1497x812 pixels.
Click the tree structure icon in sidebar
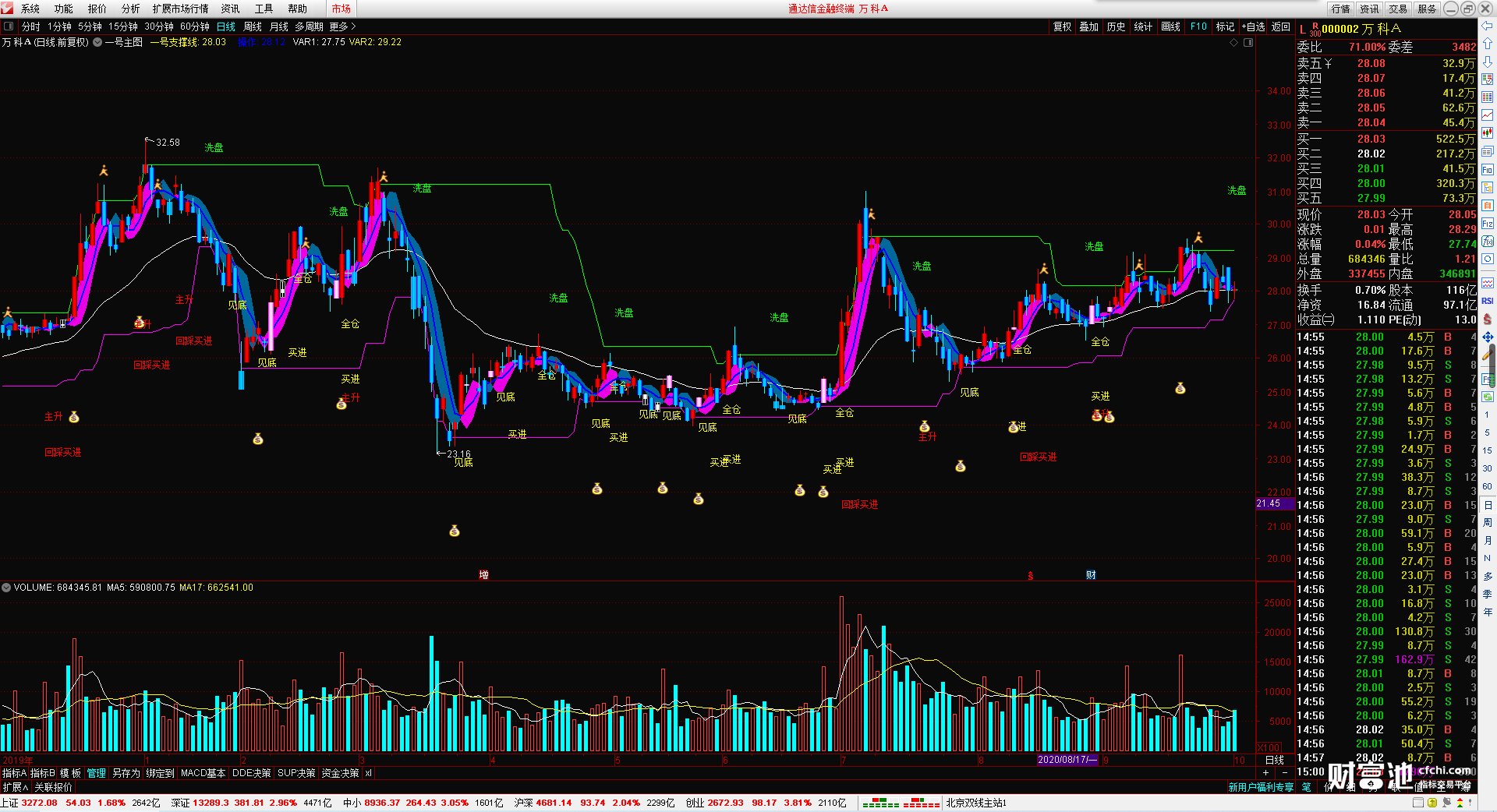[1488, 187]
